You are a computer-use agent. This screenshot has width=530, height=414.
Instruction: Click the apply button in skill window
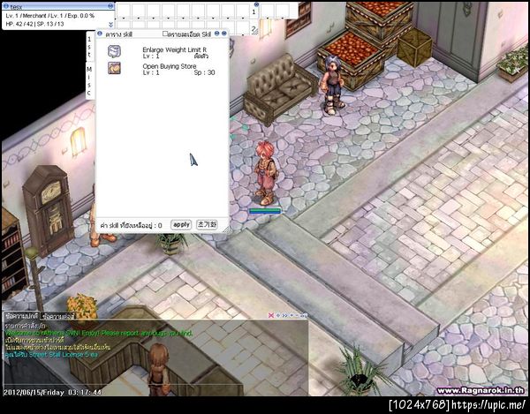point(181,224)
